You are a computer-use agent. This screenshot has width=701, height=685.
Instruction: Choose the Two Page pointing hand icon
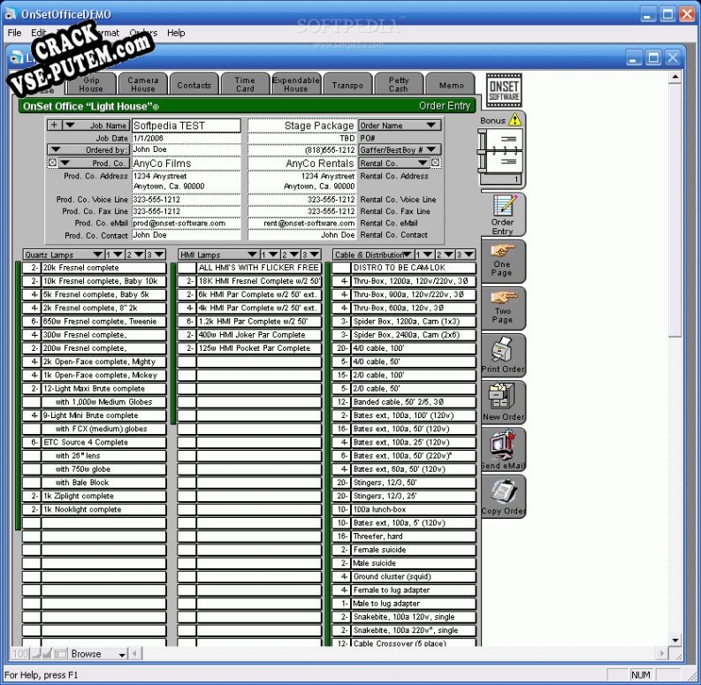(x=503, y=297)
